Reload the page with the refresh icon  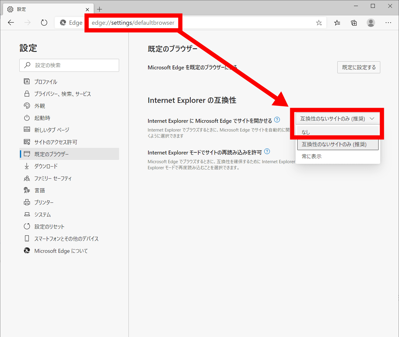point(44,23)
